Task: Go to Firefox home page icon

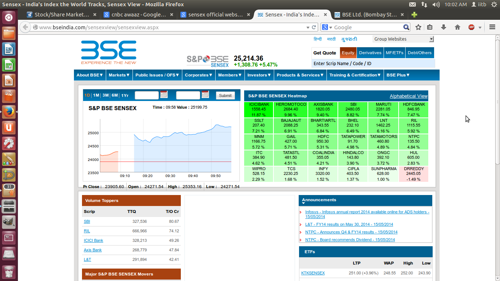Action: click(x=457, y=27)
